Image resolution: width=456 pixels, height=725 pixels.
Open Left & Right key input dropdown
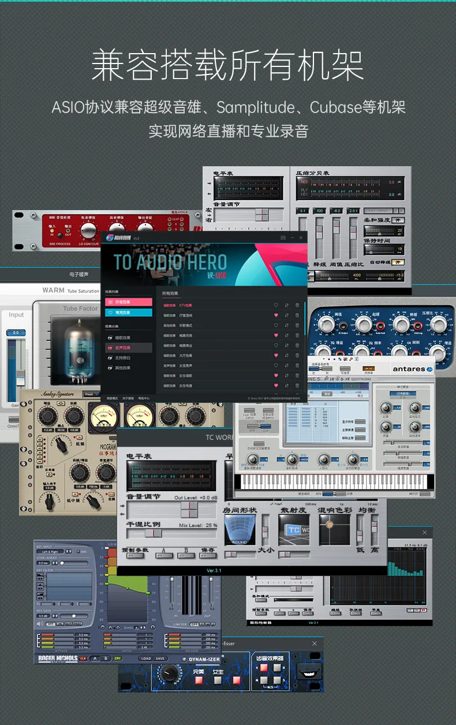(50, 551)
